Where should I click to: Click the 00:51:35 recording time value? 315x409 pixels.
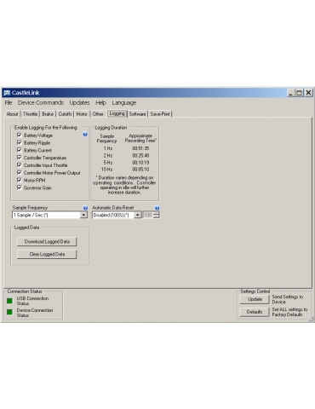(140, 148)
